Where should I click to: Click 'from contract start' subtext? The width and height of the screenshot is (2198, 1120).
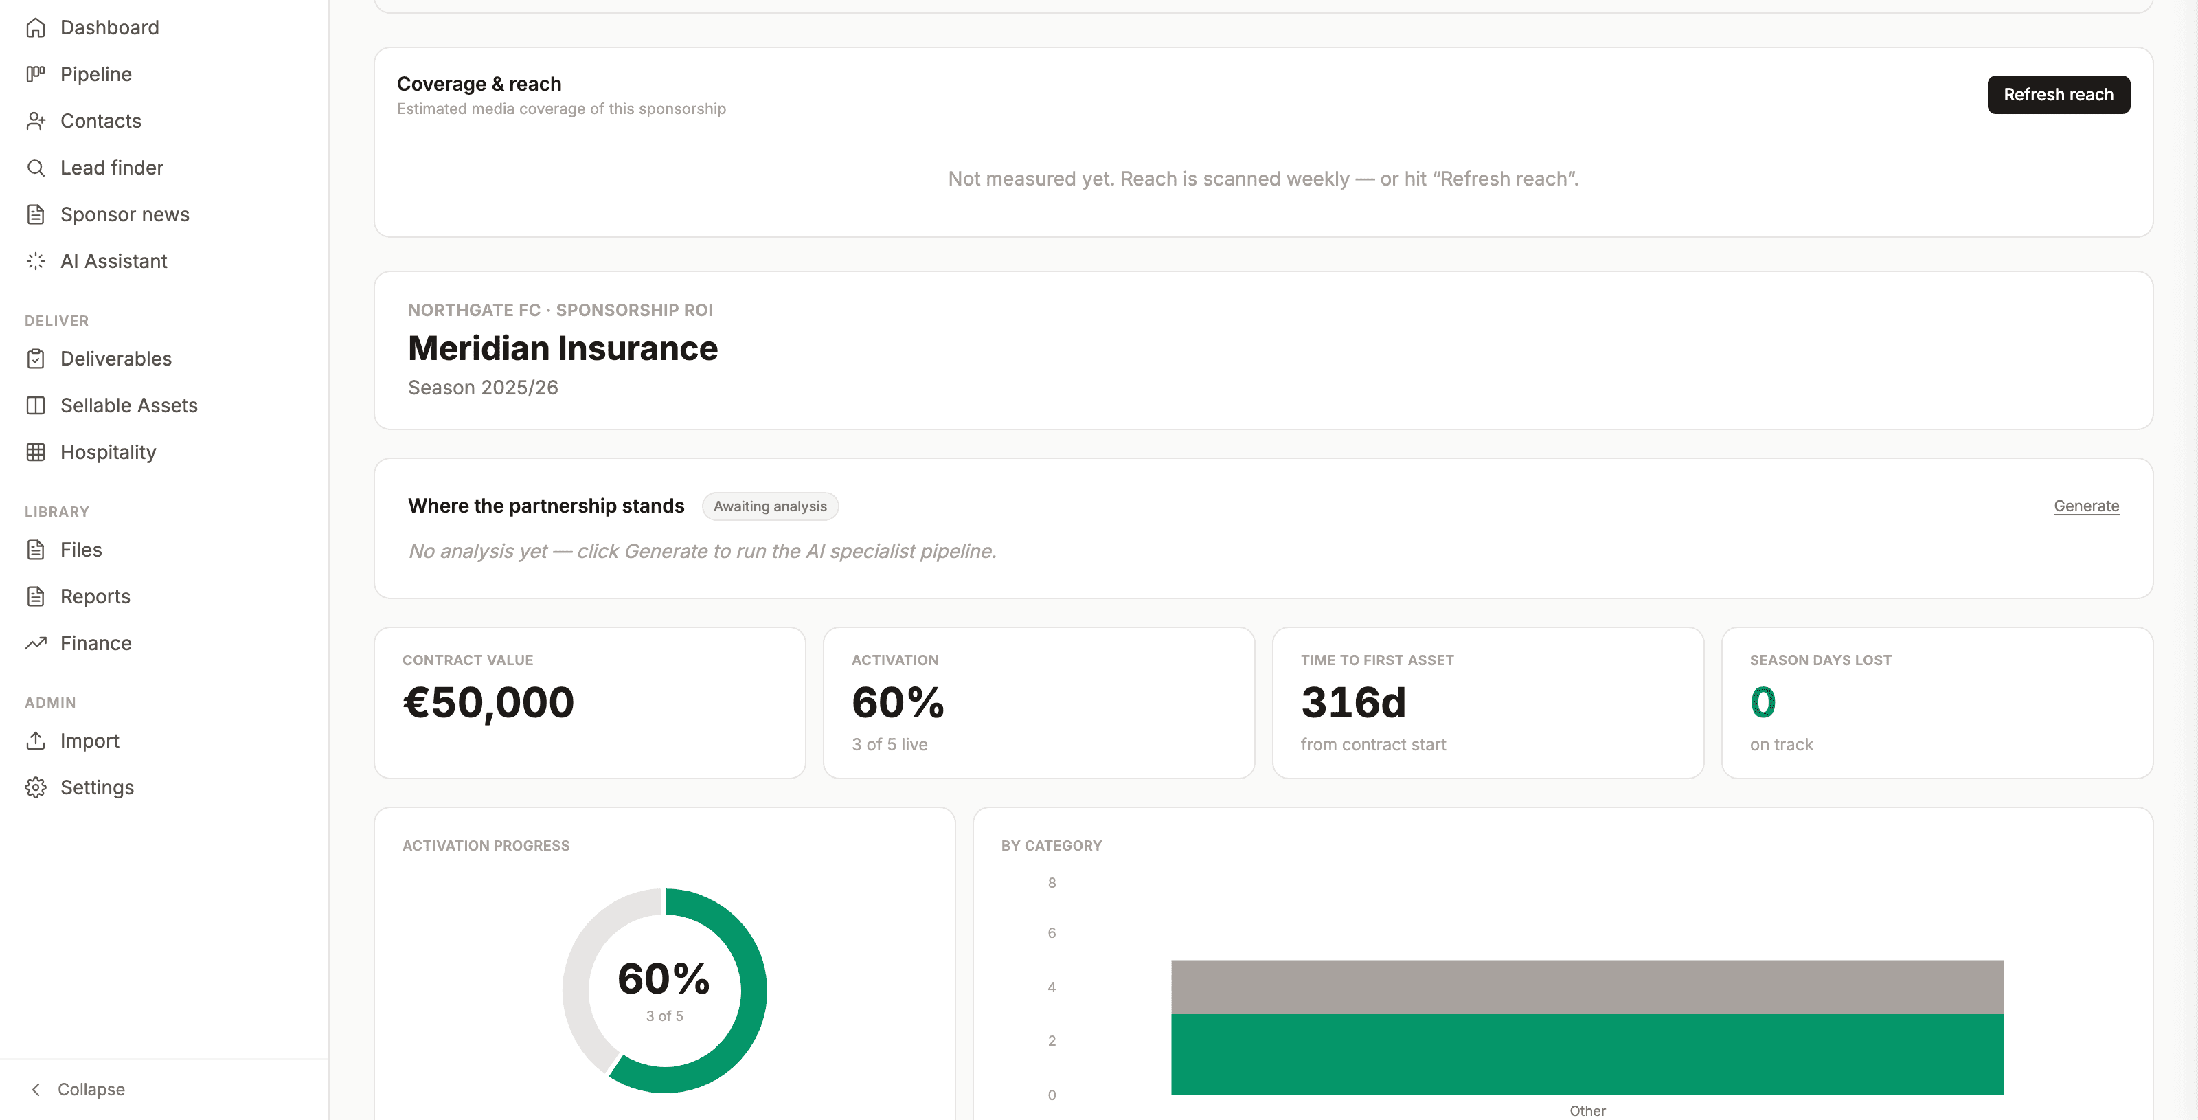(1373, 744)
